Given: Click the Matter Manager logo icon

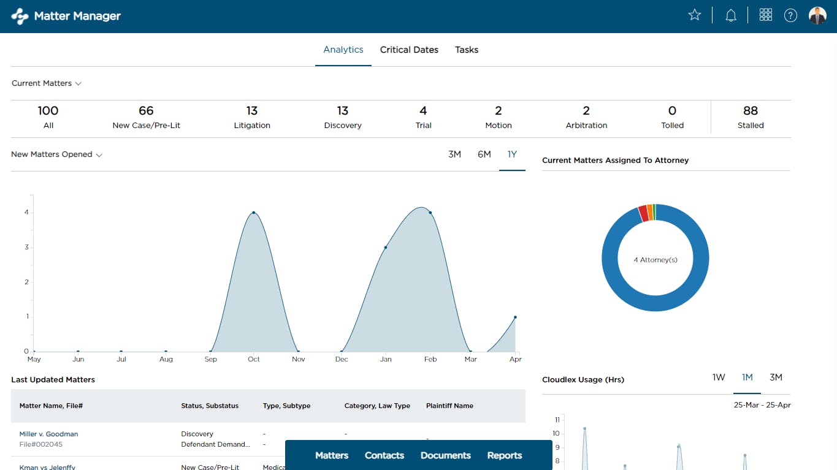Looking at the screenshot, I should click(x=20, y=16).
